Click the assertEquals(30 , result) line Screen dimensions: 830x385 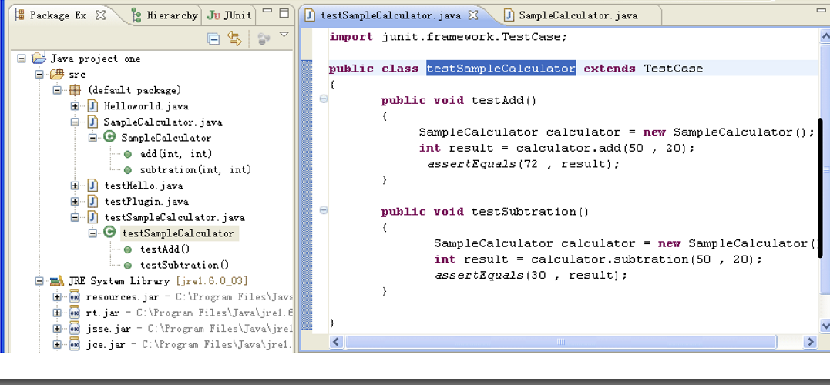[530, 275]
